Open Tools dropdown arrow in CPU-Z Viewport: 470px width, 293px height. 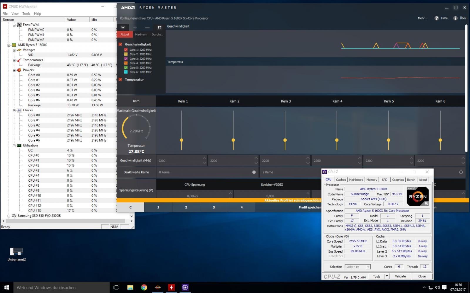coord(387,276)
